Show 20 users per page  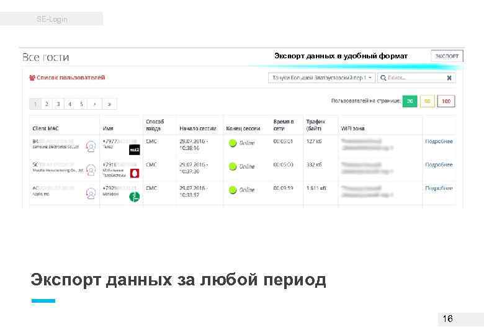point(410,101)
